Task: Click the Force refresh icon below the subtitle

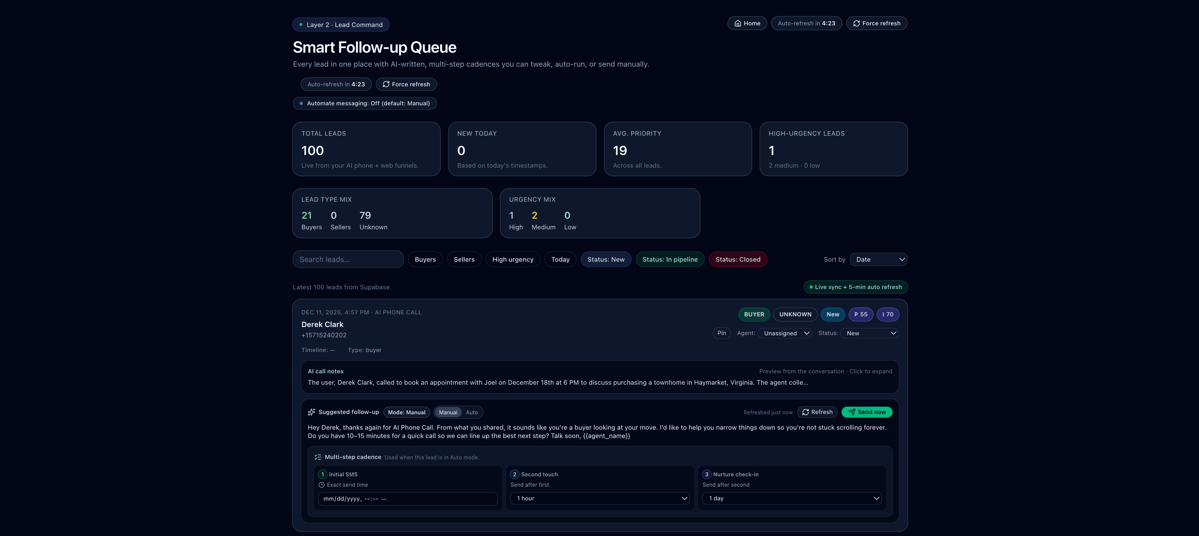Action: pos(386,84)
